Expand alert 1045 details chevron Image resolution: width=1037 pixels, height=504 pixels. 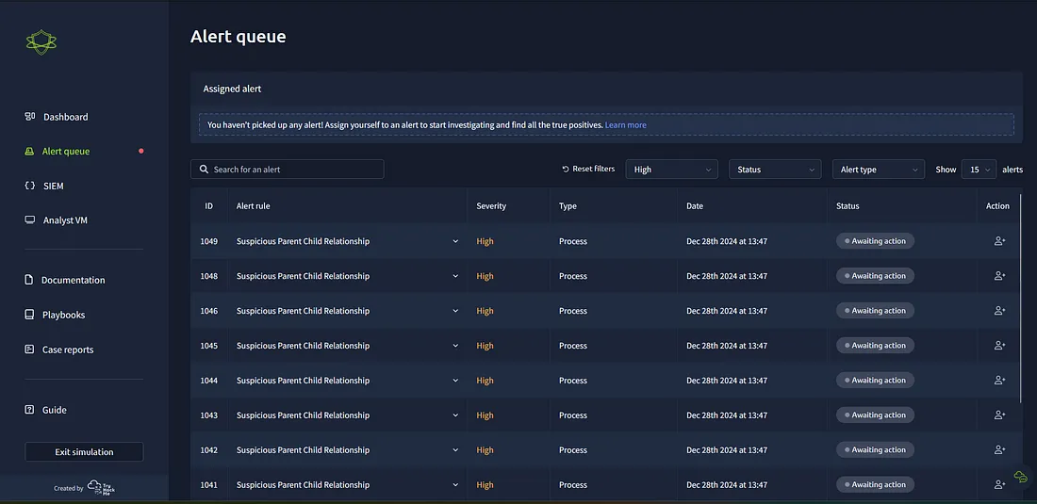tap(455, 346)
